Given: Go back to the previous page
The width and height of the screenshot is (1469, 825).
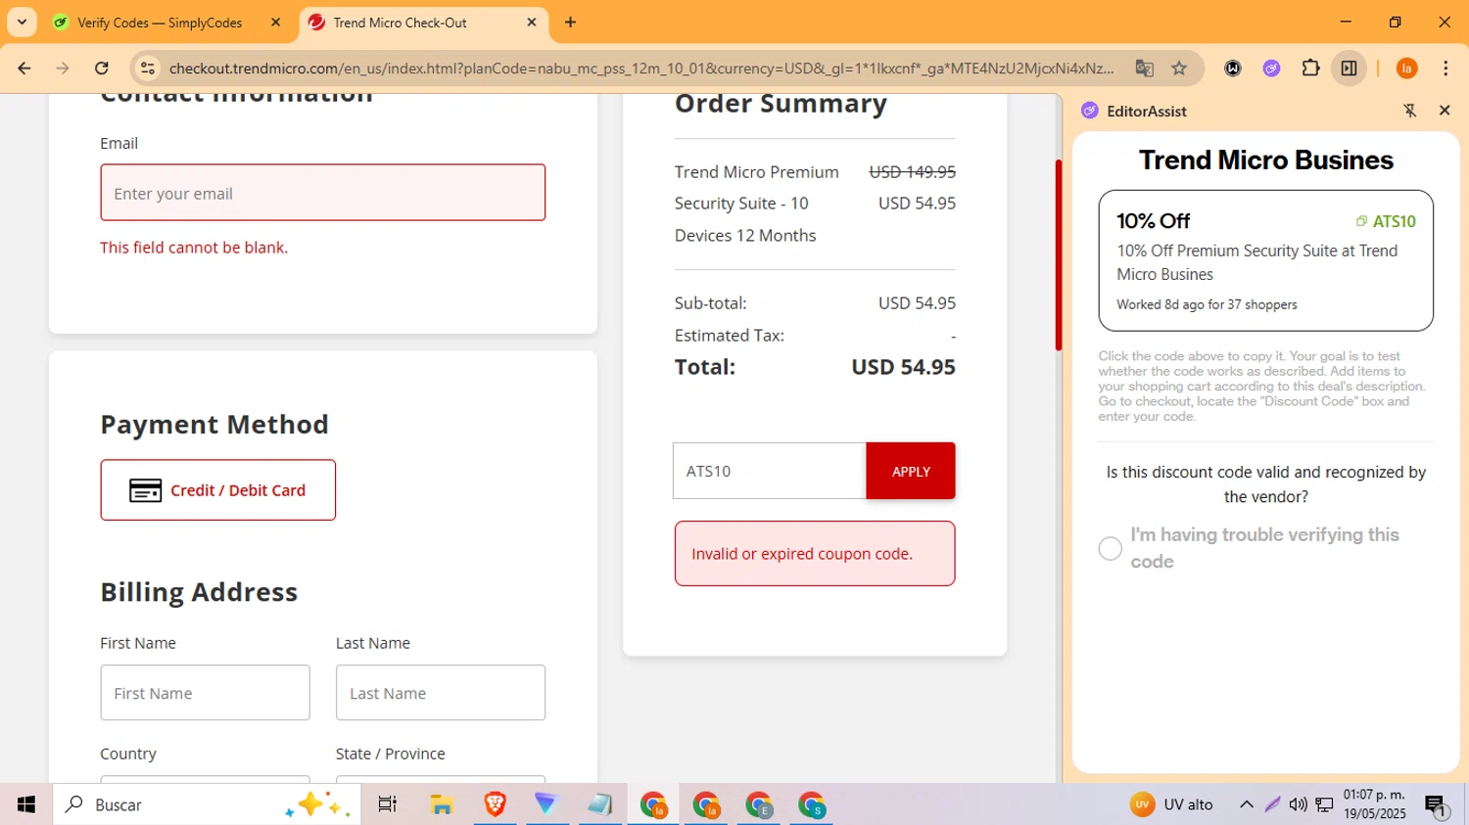Looking at the screenshot, I should click(x=24, y=69).
